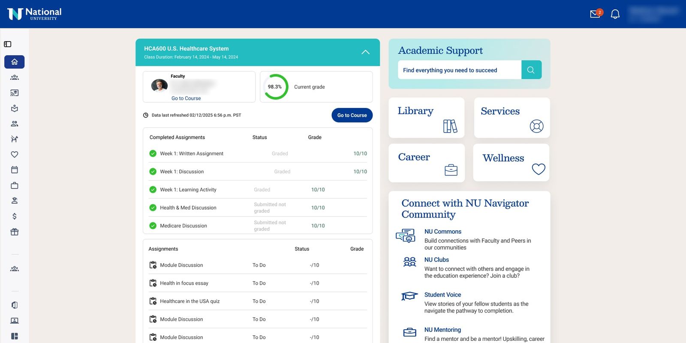Select the Week 1: Learning Activity row
Screen dimensions: 686x343
click(x=258, y=190)
